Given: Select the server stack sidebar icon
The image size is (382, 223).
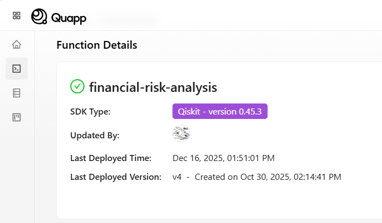Looking at the screenshot, I should coord(17,93).
